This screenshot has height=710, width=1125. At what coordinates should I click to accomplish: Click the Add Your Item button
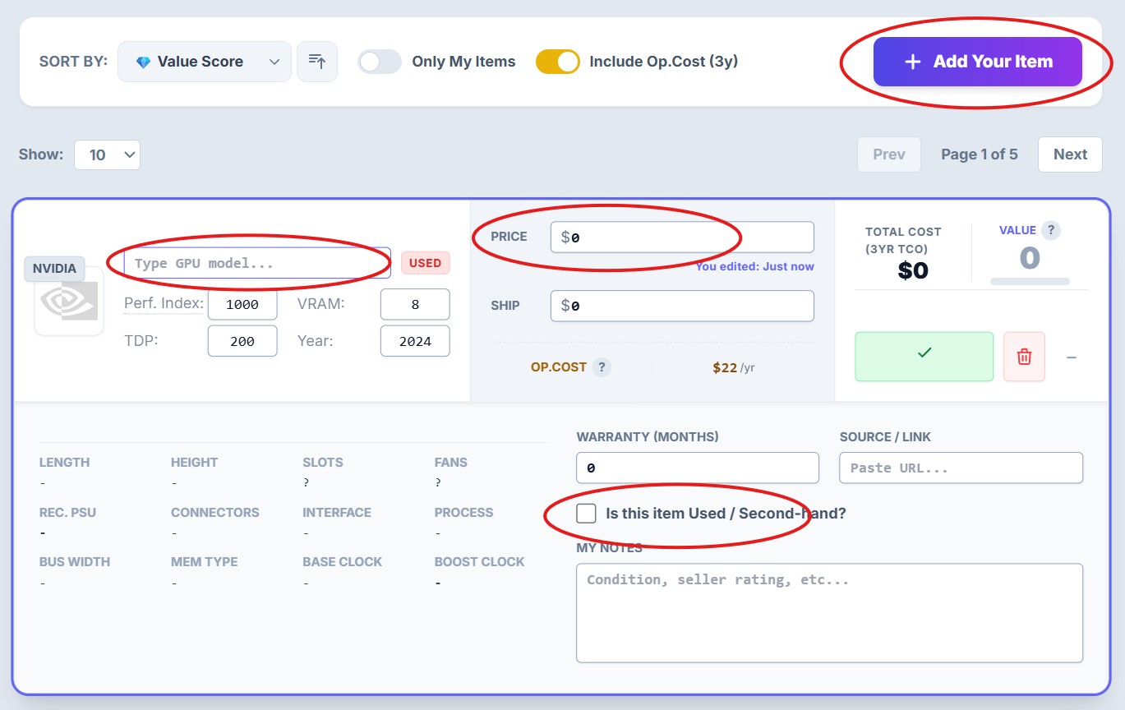coord(977,61)
